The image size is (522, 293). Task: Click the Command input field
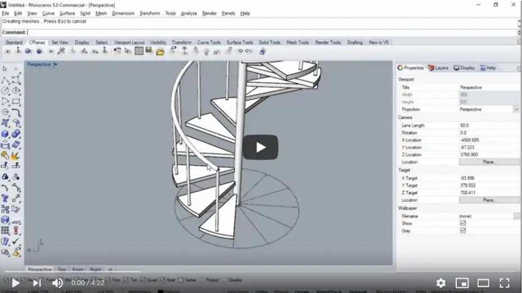click(272, 32)
